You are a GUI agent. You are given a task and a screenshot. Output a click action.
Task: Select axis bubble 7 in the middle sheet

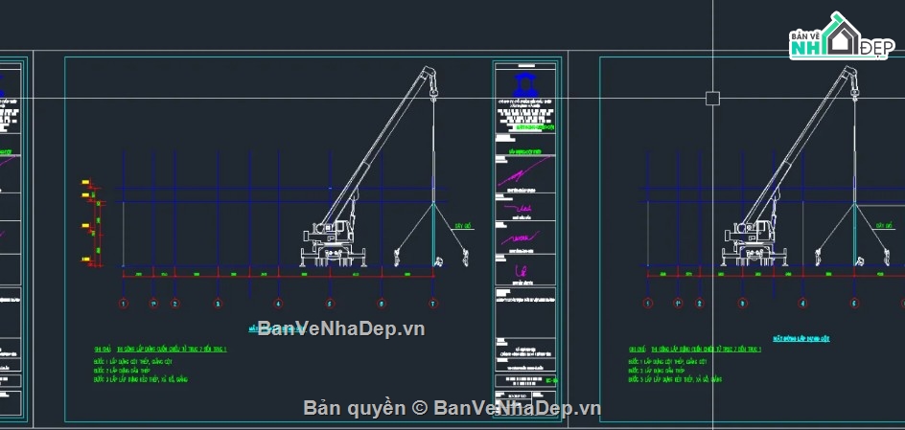(433, 304)
